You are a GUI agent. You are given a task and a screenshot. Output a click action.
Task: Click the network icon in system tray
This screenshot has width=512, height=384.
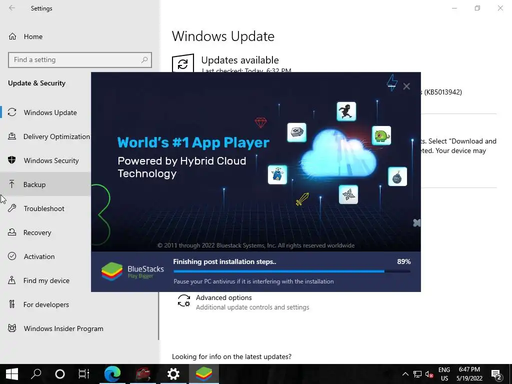pyautogui.click(x=417, y=374)
